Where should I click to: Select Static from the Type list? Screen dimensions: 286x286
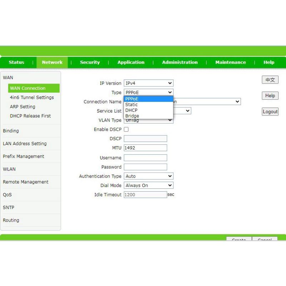pos(132,105)
